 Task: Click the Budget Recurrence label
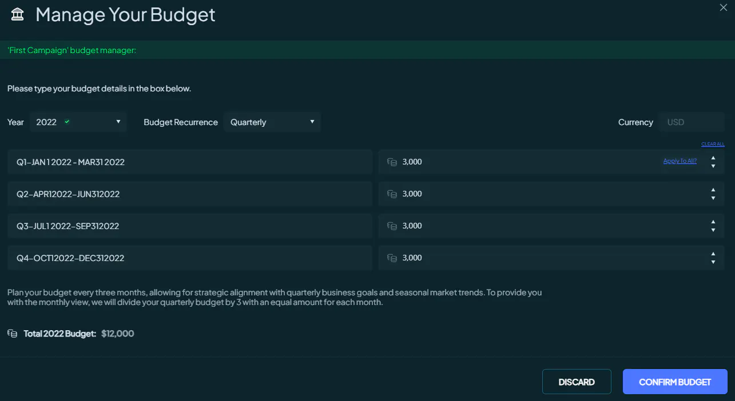(181, 122)
